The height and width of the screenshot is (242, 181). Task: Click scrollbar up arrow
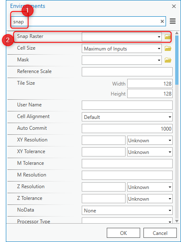click(177, 33)
